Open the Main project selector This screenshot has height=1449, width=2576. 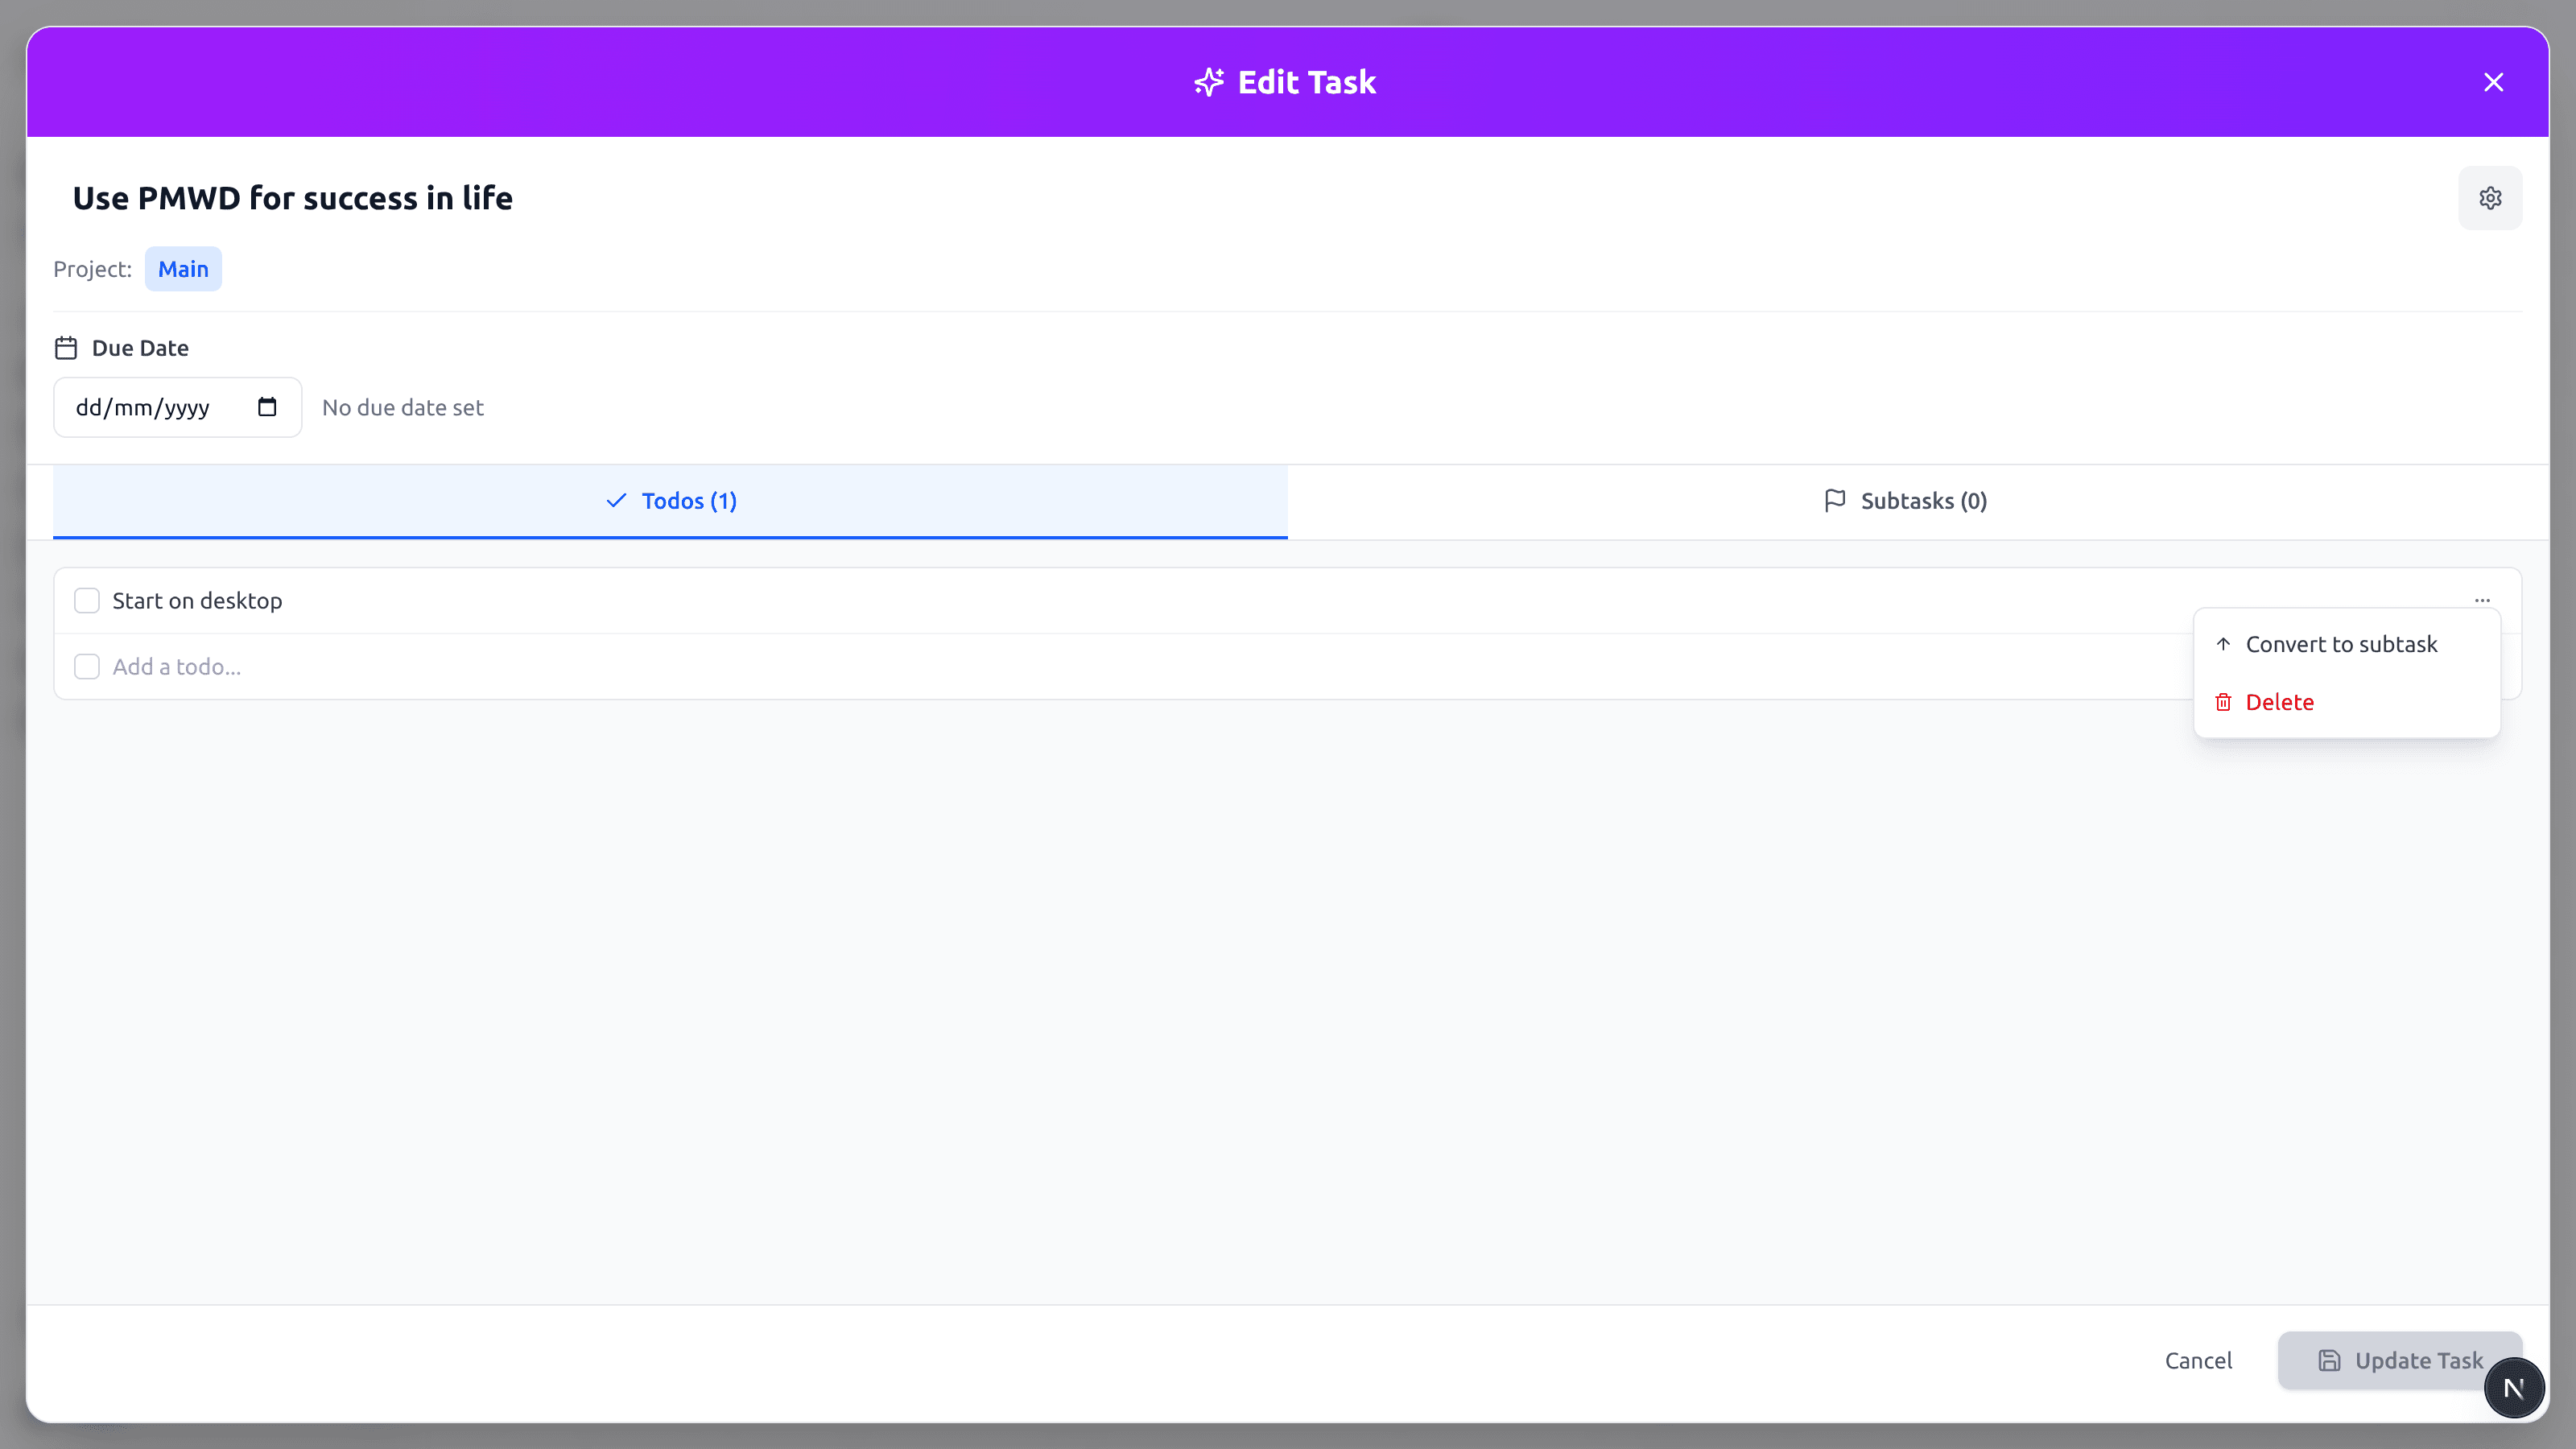183,269
